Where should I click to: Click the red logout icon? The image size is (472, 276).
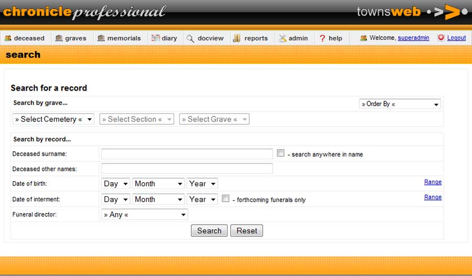[x=441, y=38]
